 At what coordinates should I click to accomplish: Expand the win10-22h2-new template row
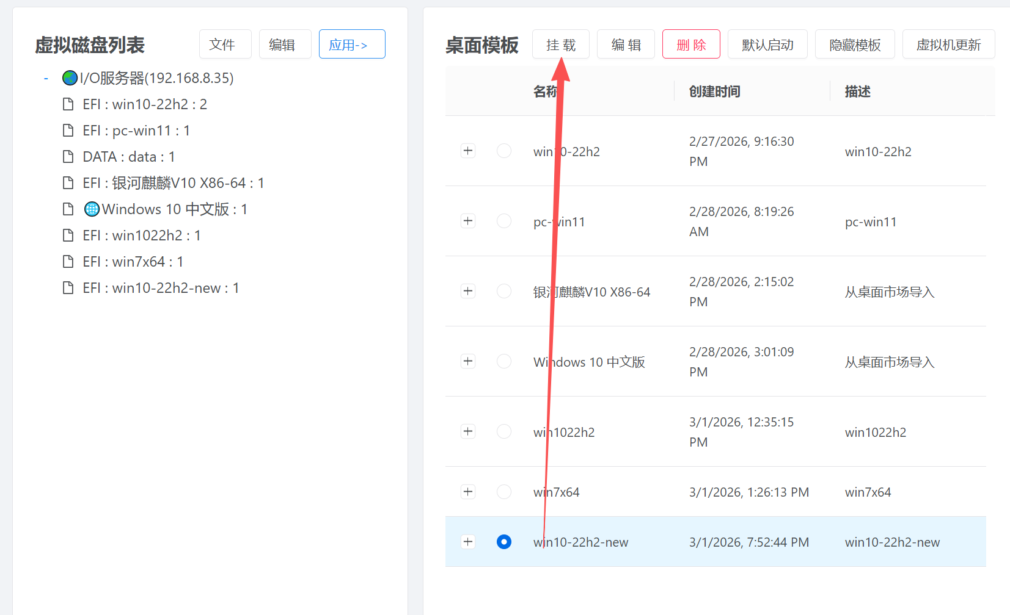click(x=468, y=542)
